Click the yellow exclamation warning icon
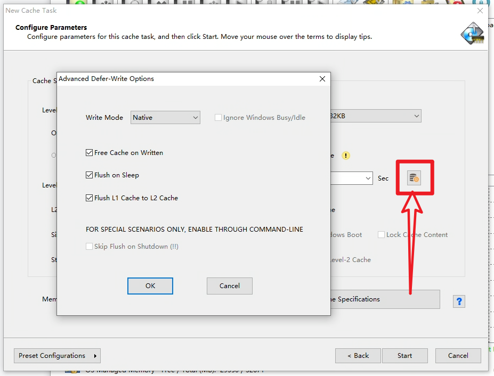Image resolution: width=494 pixels, height=376 pixels. click(x=346, y=156)
